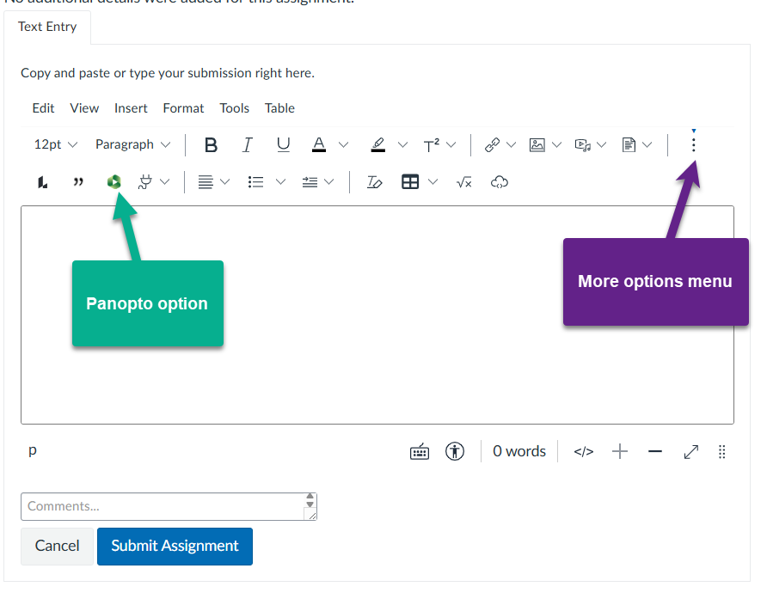Select the Text Entry tab
Image resolution: width=767 pixels, height=599 pixels.
coord(47,27)
